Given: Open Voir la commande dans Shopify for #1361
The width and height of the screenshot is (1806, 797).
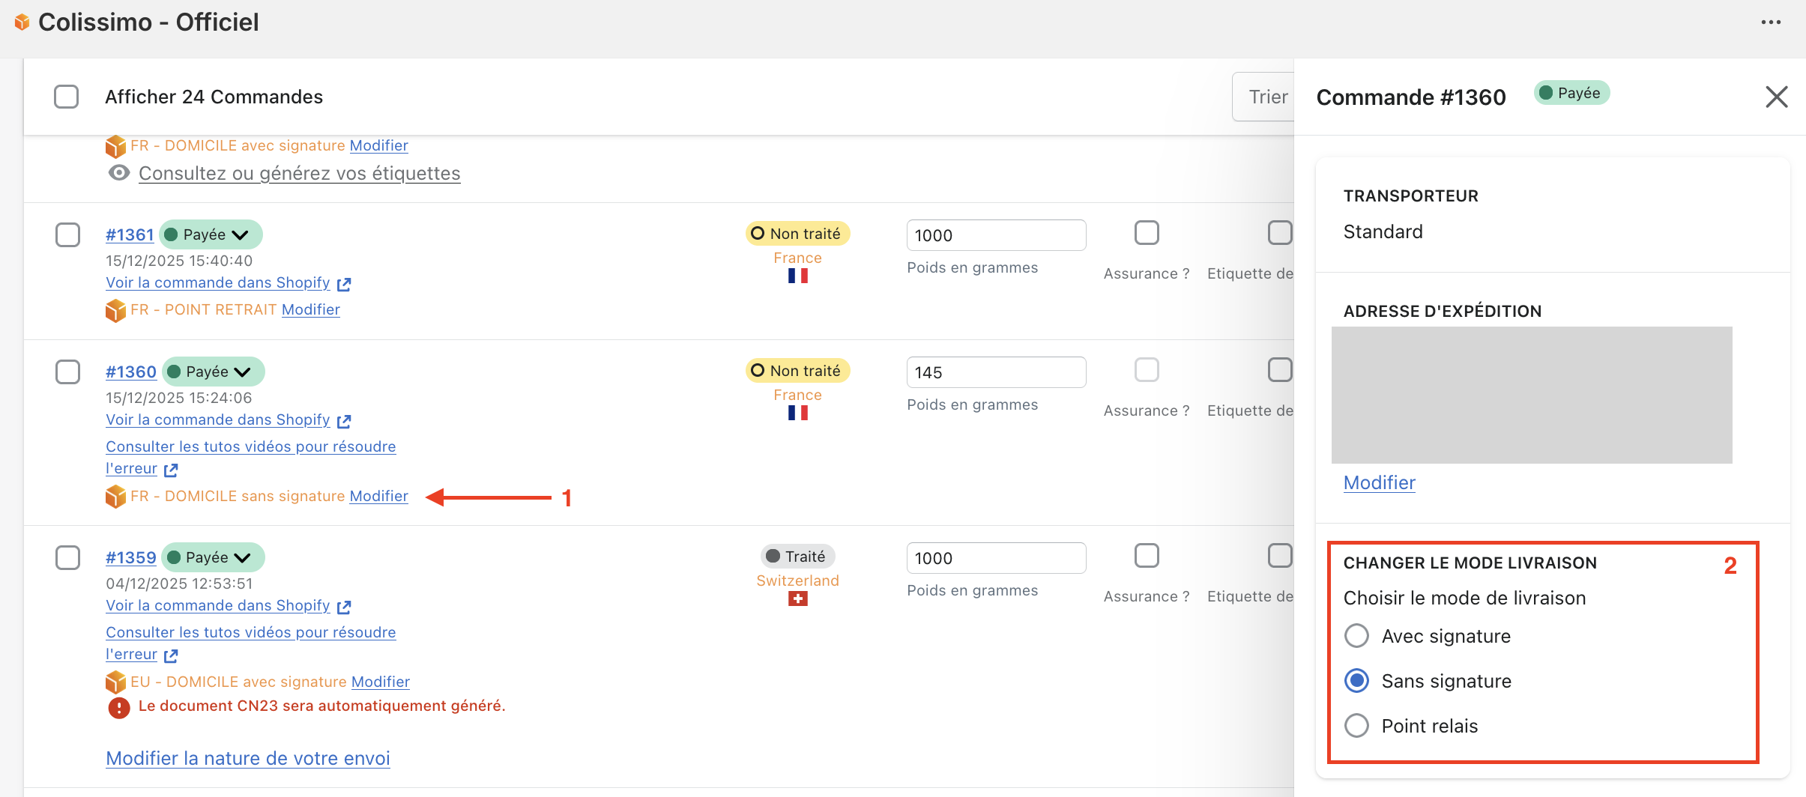Looking at the screenshot, I should point(218,282).
